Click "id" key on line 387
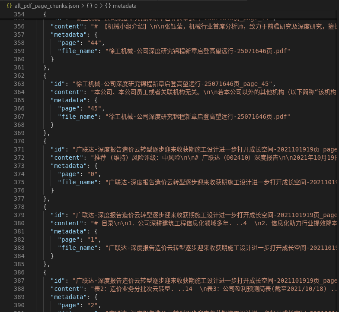339x312 pixels. click(x=58, y=280)
